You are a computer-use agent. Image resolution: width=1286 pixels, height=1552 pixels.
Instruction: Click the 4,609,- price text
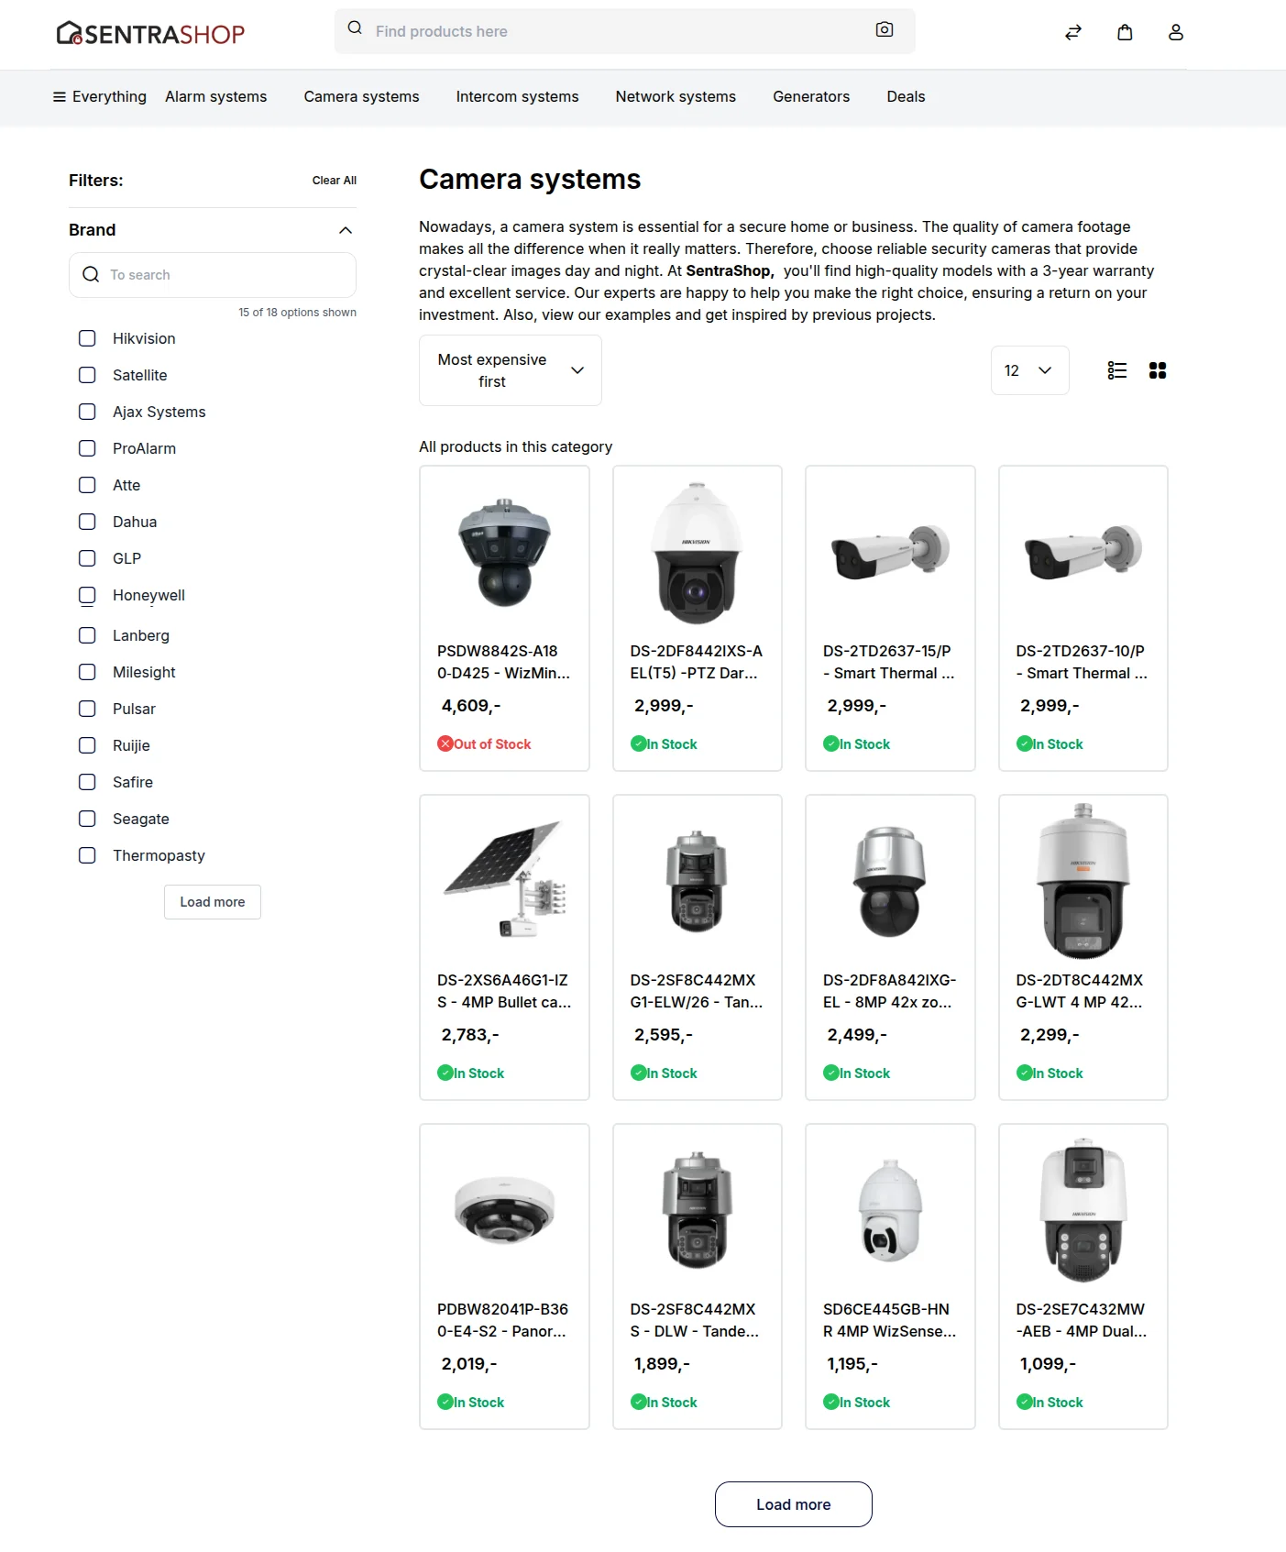click(471, 706)
